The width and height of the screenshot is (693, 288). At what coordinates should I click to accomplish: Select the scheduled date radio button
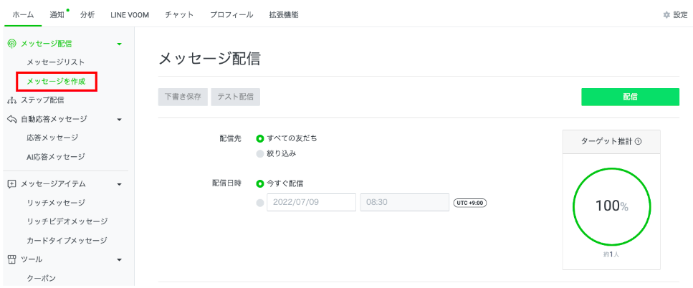(260, 203)
